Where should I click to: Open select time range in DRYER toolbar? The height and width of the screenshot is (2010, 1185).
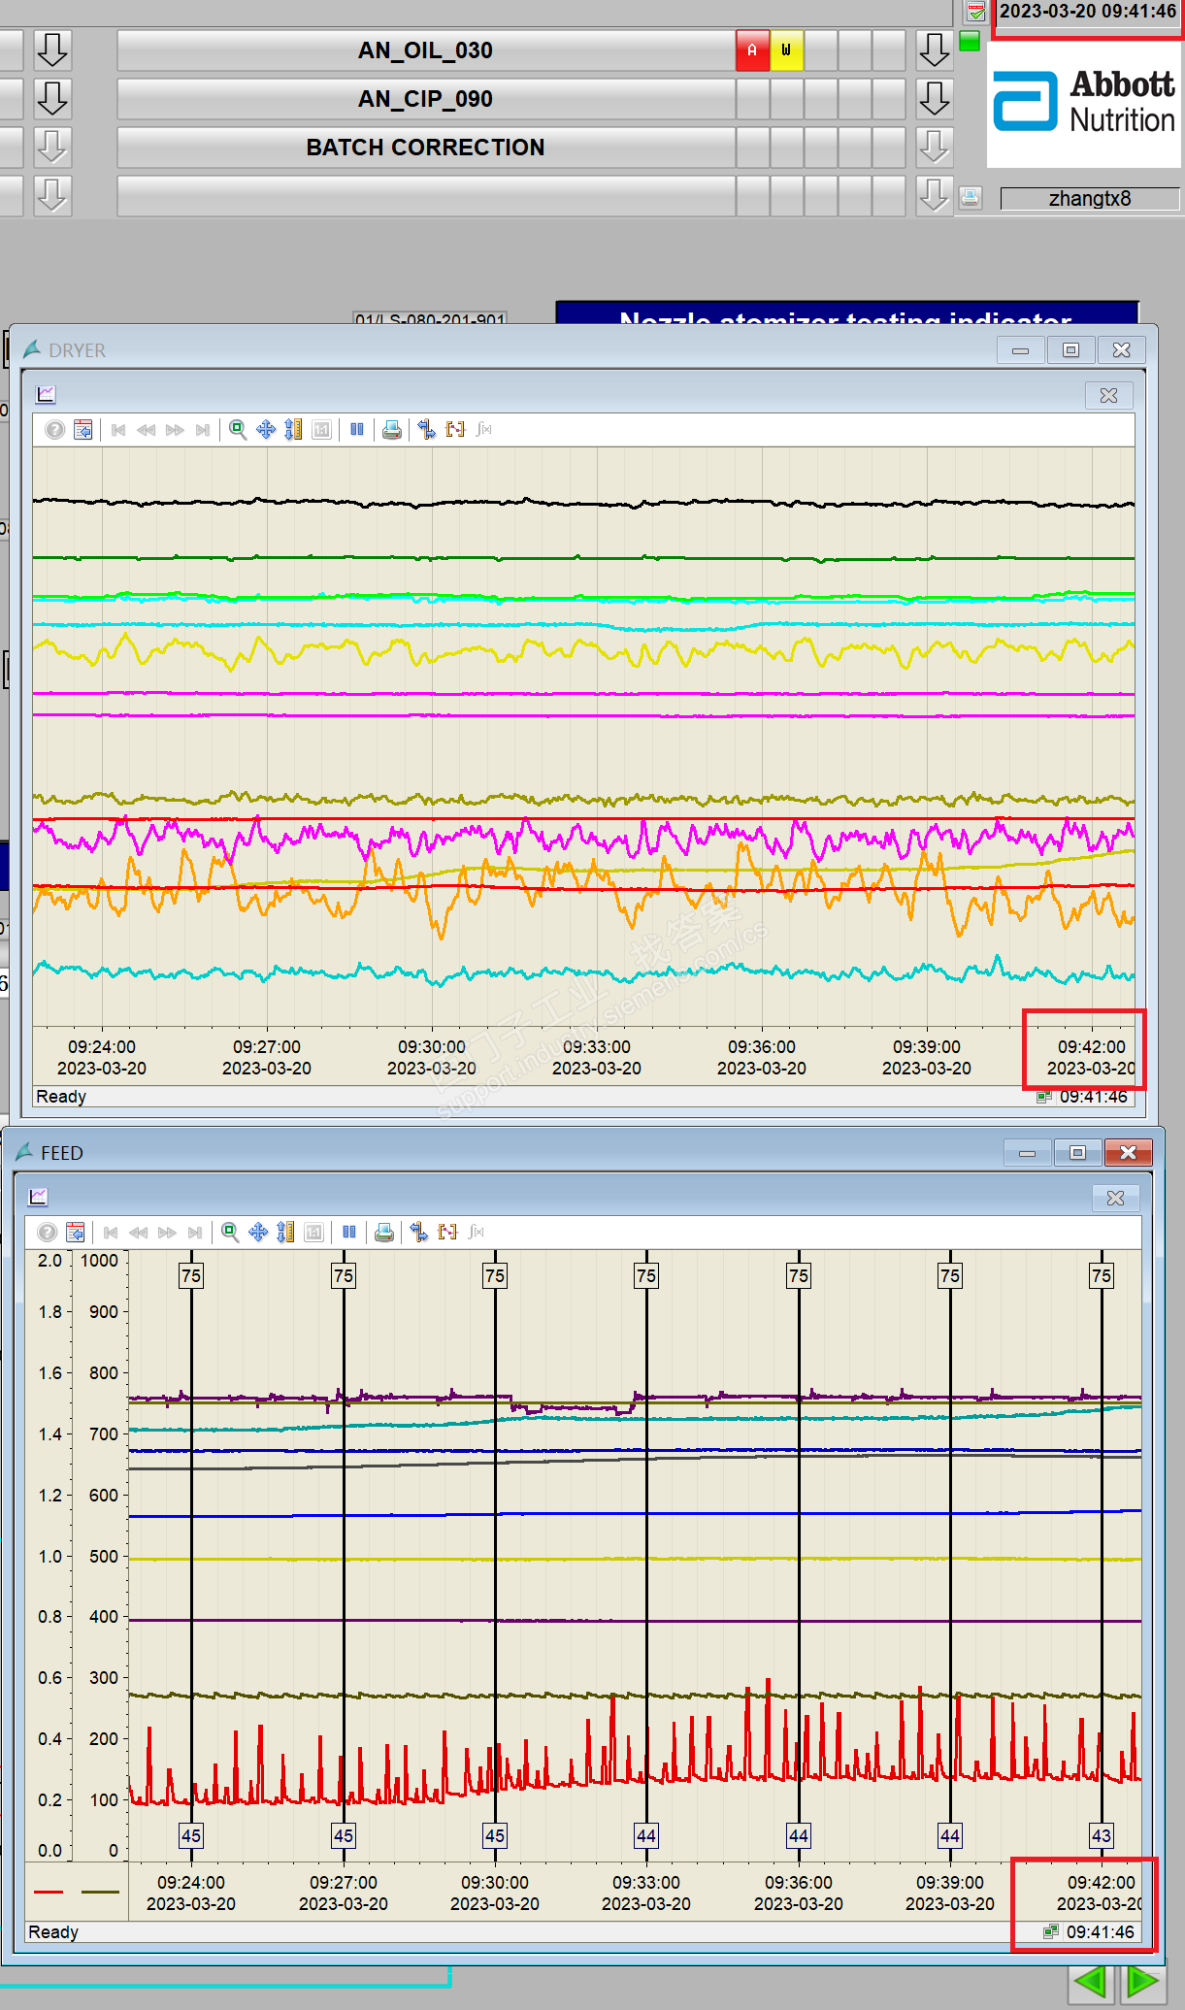(x=455, y=429)
